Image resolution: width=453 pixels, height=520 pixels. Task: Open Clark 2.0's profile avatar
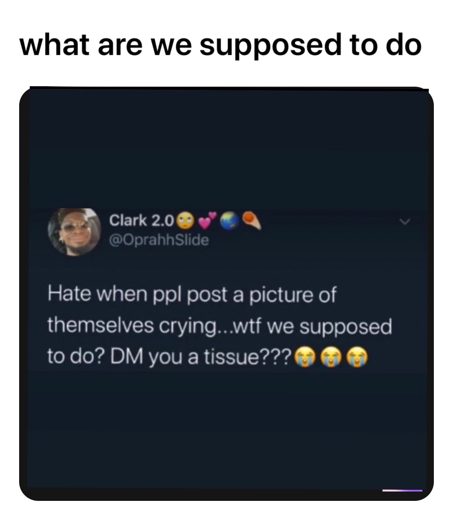pos(72,232)
